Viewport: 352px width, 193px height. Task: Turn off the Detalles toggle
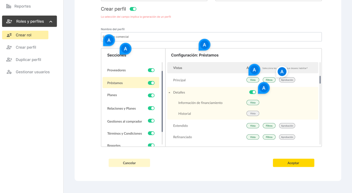click(x=252, y=92)
